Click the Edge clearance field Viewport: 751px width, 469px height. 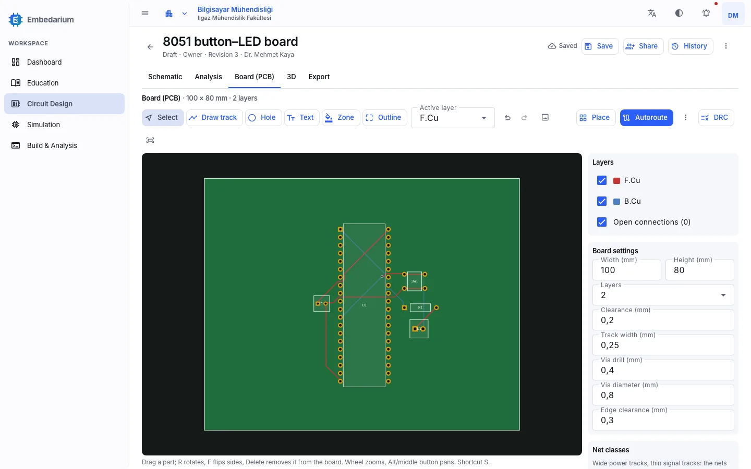click(x=663, y=420)
